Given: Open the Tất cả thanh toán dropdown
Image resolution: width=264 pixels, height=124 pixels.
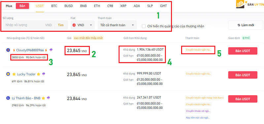Looking at the screenshot, I should point(117,25).
